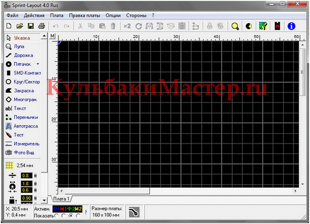Print the board layout
Image resolution: width=310 pixels, height=224 pixels.
click(x=42, y=26)
